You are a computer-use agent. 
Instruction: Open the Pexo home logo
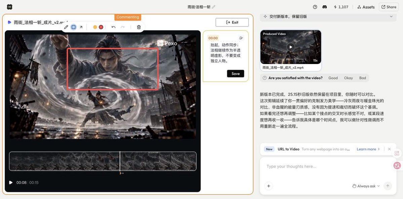tap(9, 7)
